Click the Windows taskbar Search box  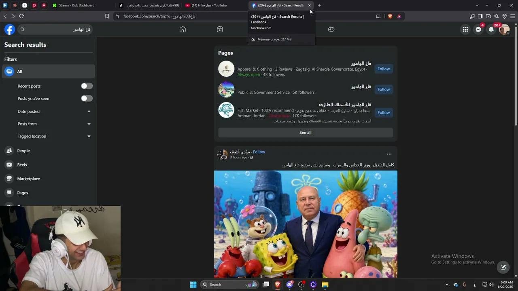(x=230, y=285)
